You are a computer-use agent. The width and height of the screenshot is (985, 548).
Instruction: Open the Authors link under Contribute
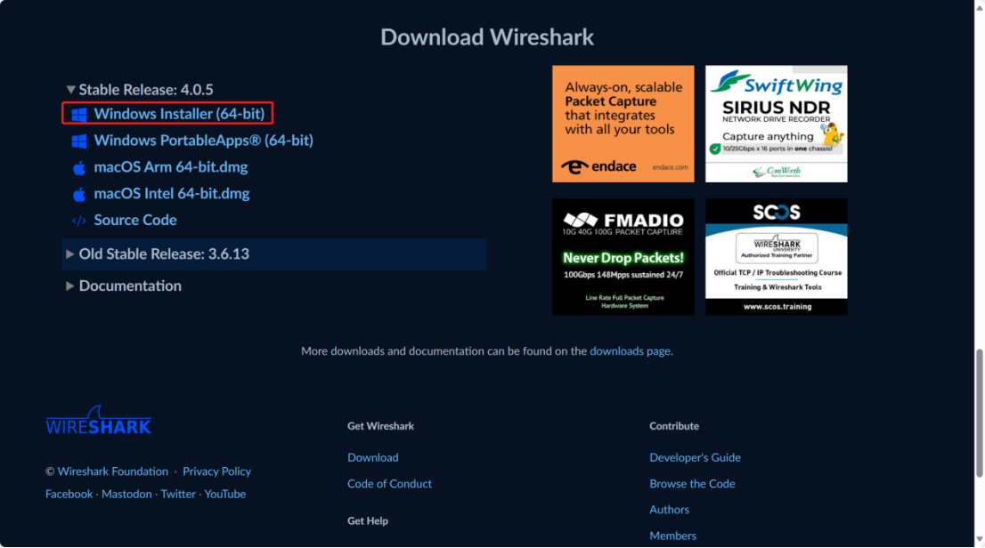tap(669, 510)
